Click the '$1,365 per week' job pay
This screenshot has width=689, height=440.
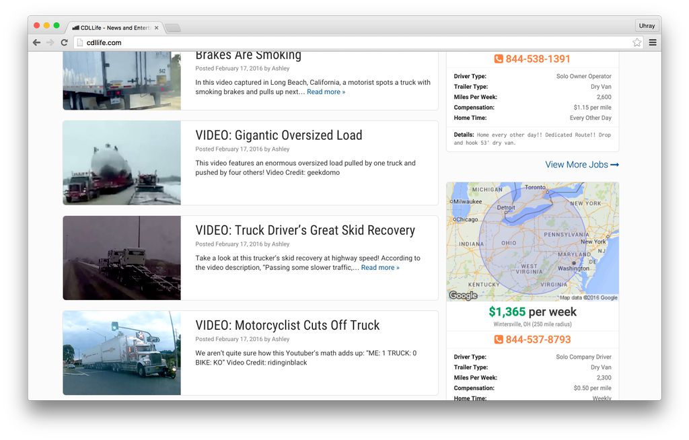(x=533, y=312)
